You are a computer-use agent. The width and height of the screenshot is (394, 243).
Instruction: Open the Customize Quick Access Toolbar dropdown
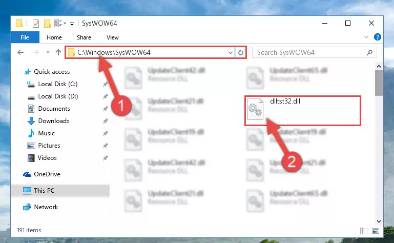click(72, 24)
